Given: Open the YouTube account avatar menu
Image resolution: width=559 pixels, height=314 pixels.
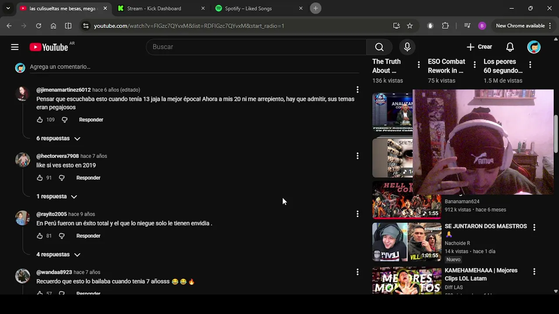Looking at the screenshot, I should tap(534, 47).
